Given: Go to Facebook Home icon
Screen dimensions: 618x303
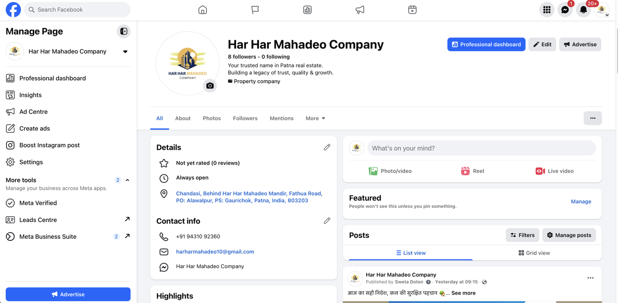Looking at the screenshot, I should pos(202,10).
